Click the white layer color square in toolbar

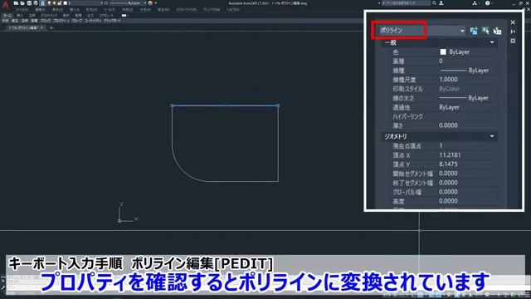pos(65,3)
